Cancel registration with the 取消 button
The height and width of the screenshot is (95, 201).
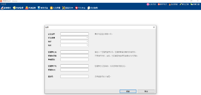[146, 91]
